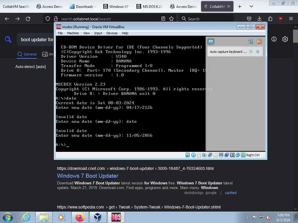Launch Internet Explorer from the taskbar
This screenshot has height=223, width=298.
pyautogui.click(x=26, y=217)
